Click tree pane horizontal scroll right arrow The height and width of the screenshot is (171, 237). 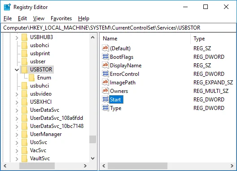(x=85, y=166)
